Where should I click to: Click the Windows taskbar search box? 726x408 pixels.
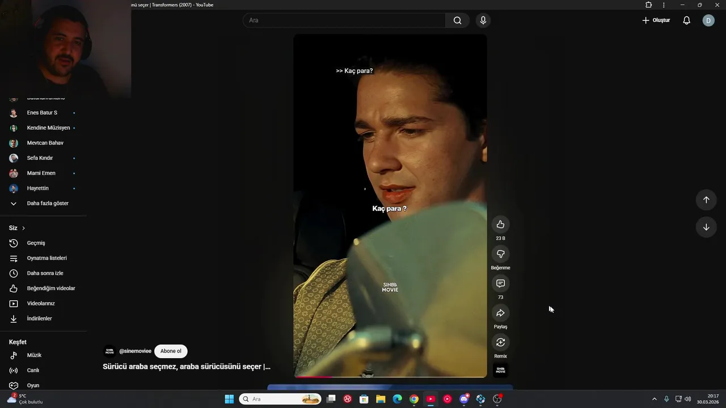pos(281,399)
